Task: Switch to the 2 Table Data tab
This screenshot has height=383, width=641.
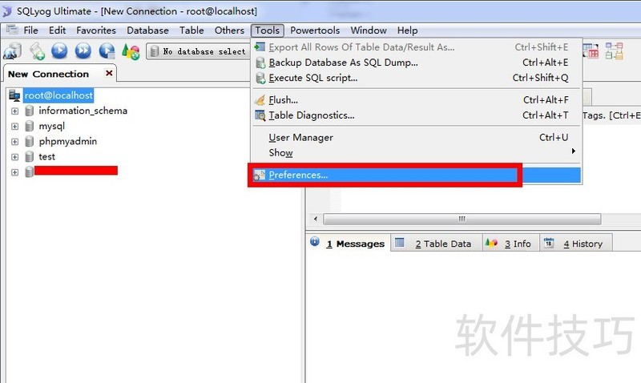Action: 436,244
